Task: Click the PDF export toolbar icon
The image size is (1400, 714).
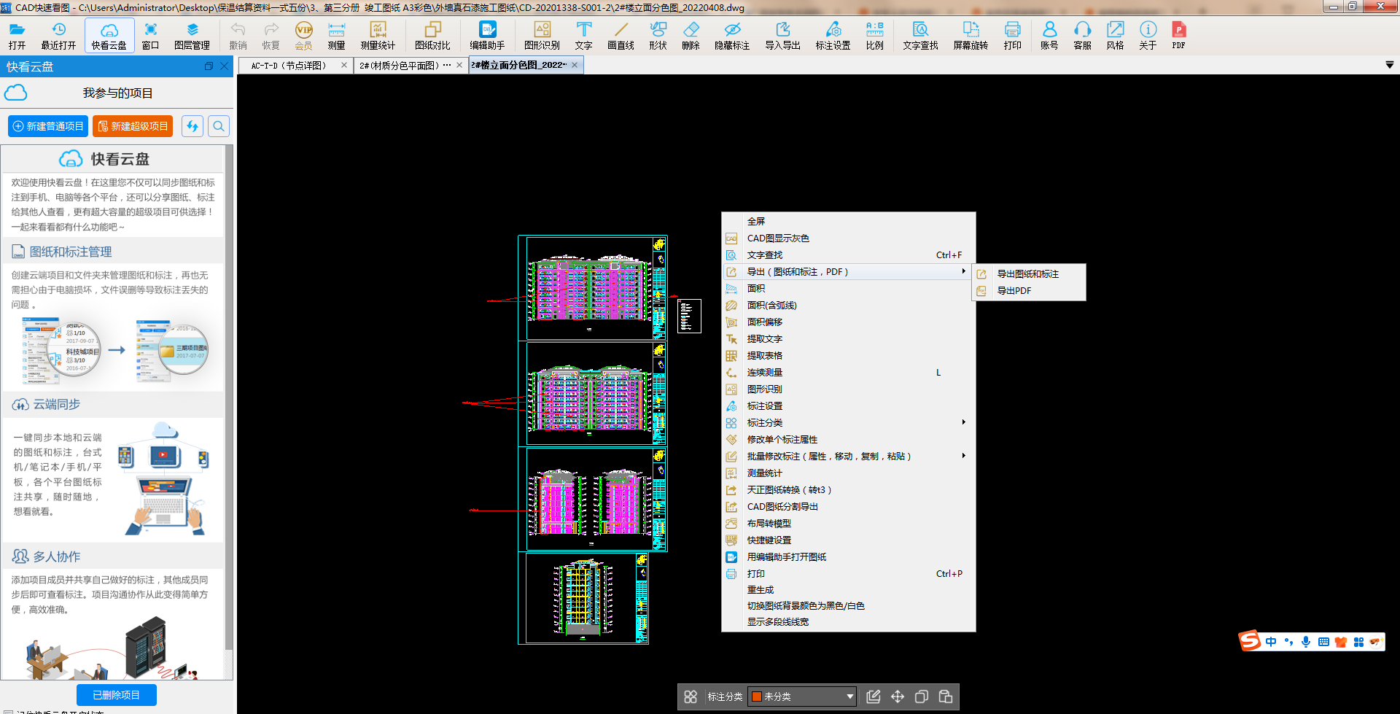Action: tap(1178, 35)
